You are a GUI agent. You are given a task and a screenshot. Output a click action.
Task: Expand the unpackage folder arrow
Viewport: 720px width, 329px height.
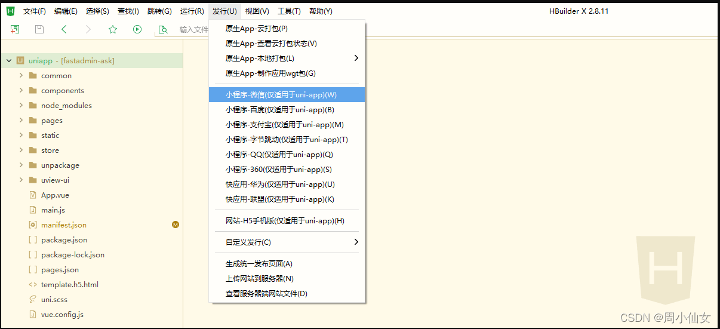[x=21, y=165]
